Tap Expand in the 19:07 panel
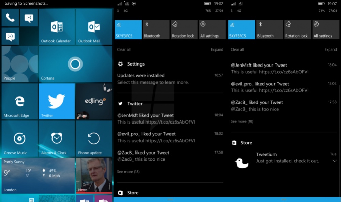This screenshot has width=341, height=202. point(330,49)
